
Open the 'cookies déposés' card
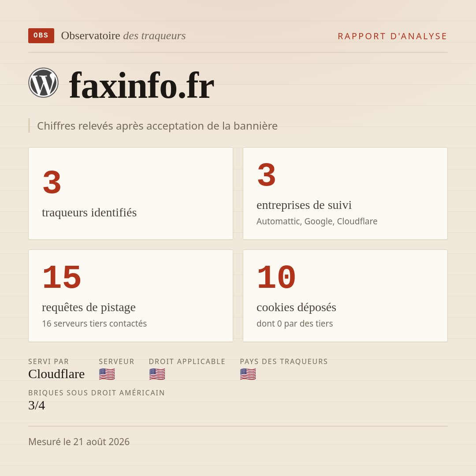(x=345, y=296)
